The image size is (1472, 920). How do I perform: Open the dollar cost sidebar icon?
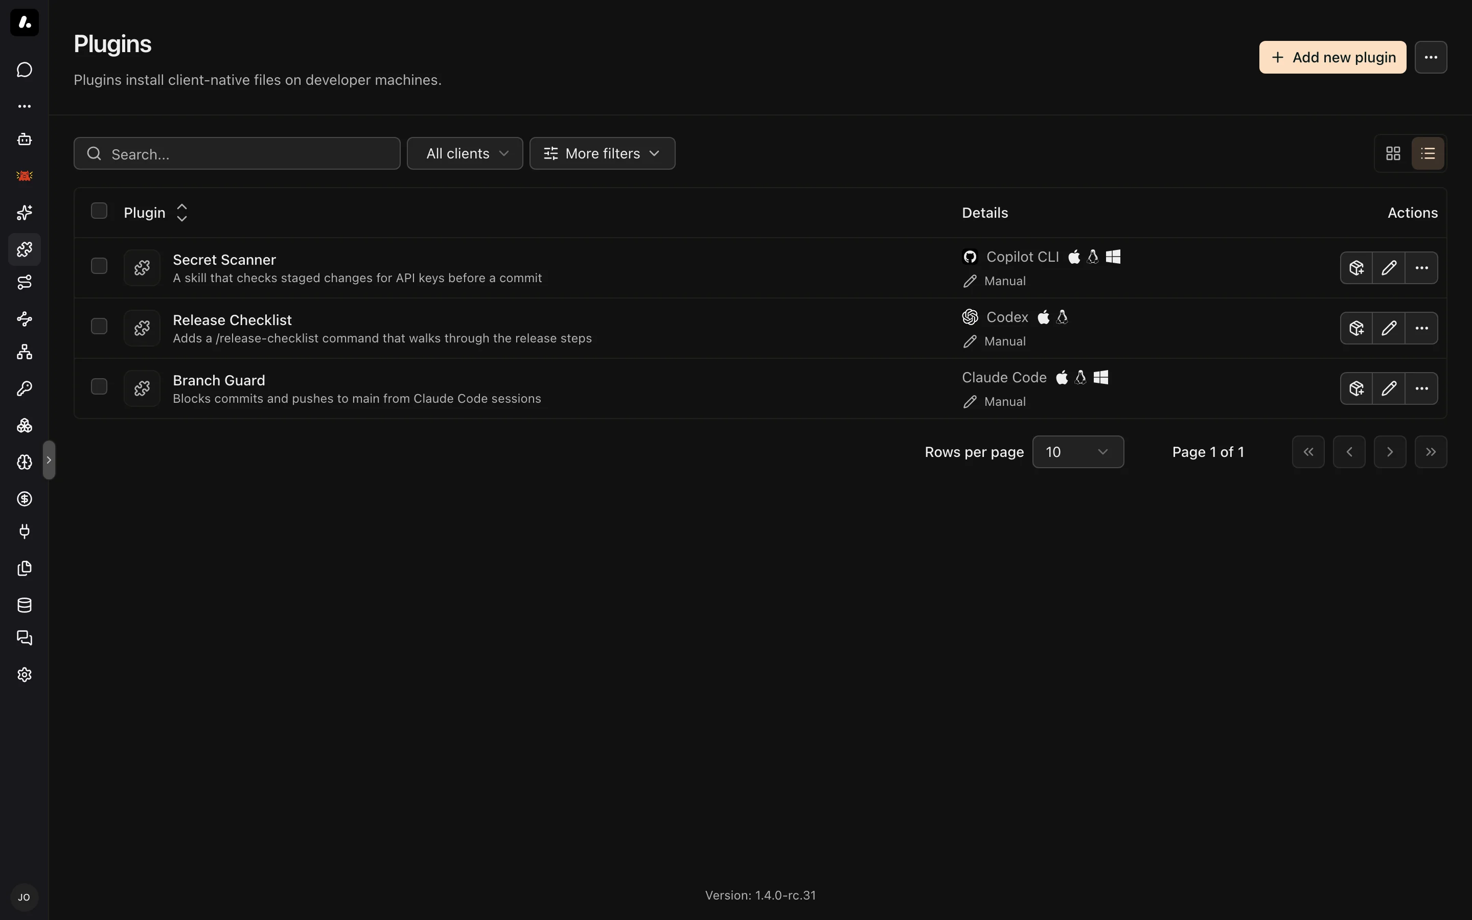pos(25,499)
